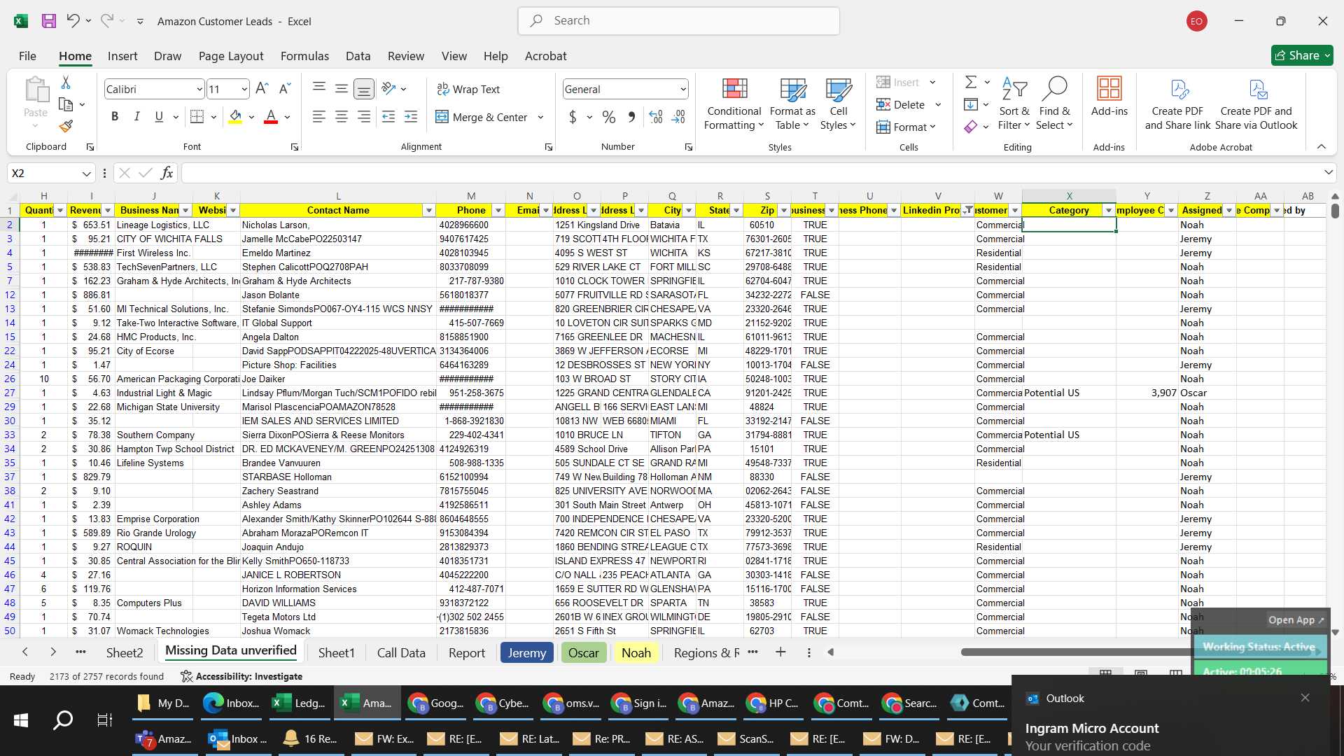Toggle Center horizontal alignment

[342, 117]
